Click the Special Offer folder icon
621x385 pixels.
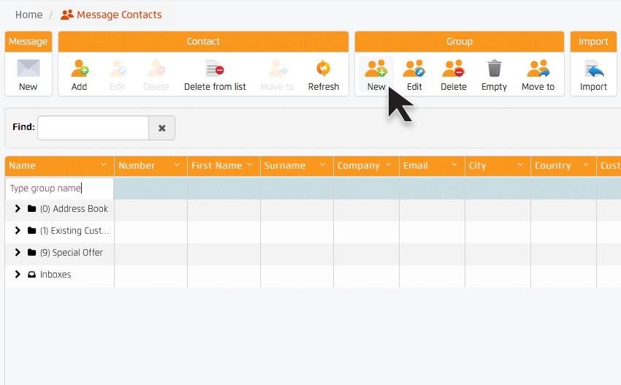(x=31, y=252)
